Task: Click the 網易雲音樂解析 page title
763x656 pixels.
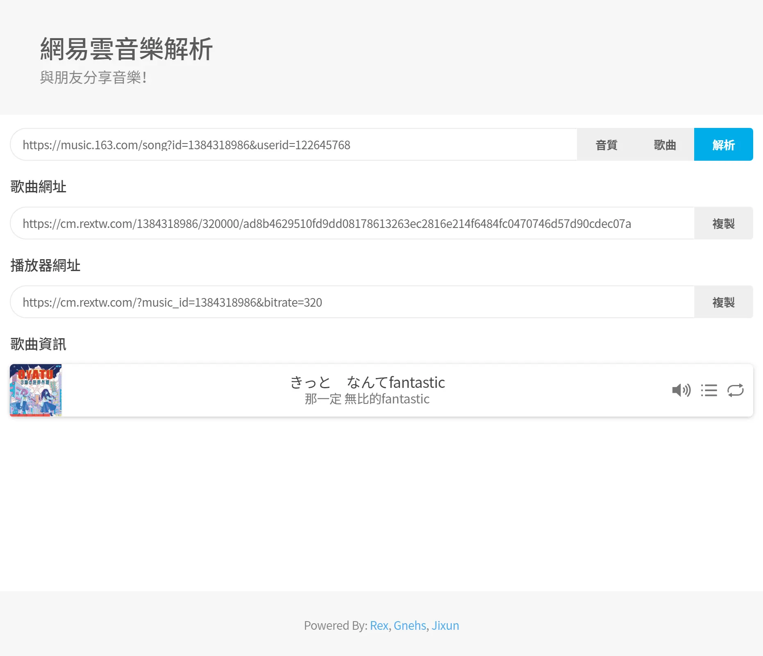Action: pos(126,49)
